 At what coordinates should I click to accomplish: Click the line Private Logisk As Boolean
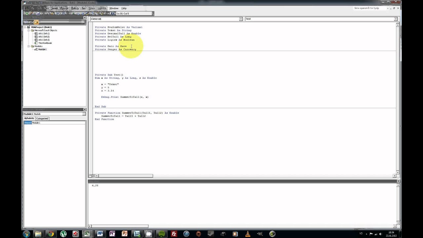pyautogui.click(x=115, y=40)
